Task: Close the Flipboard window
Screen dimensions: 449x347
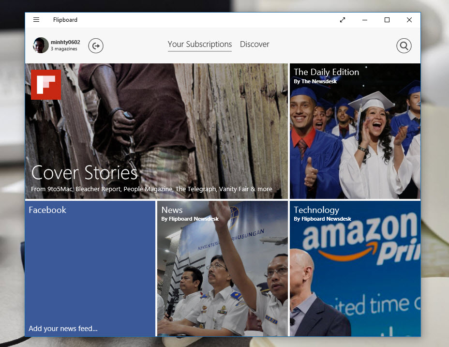Action: 409,20
